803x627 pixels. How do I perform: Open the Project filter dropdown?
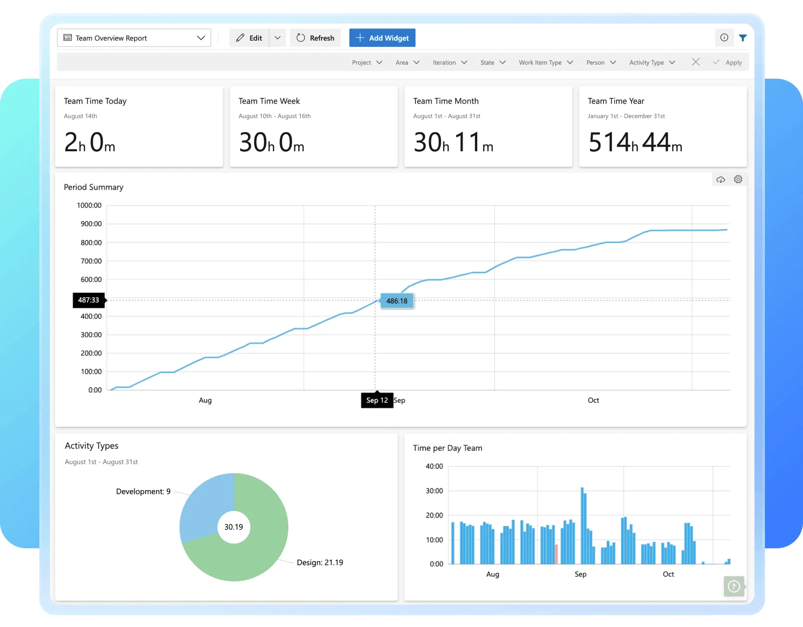(367, 63)
